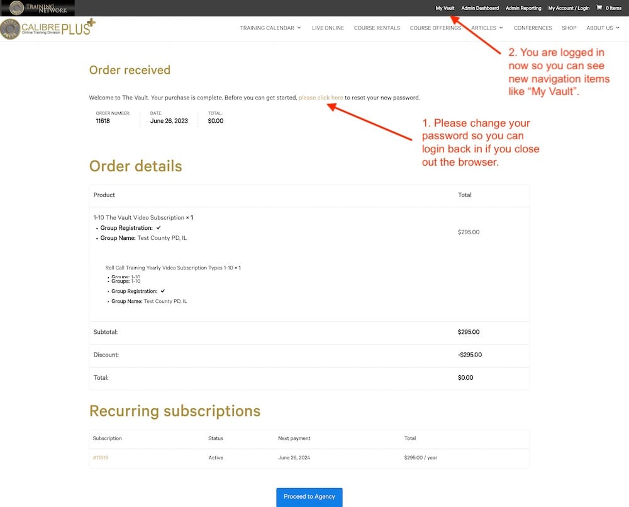
Task: Open Admin Reporting link
Action: coord(523,8)
